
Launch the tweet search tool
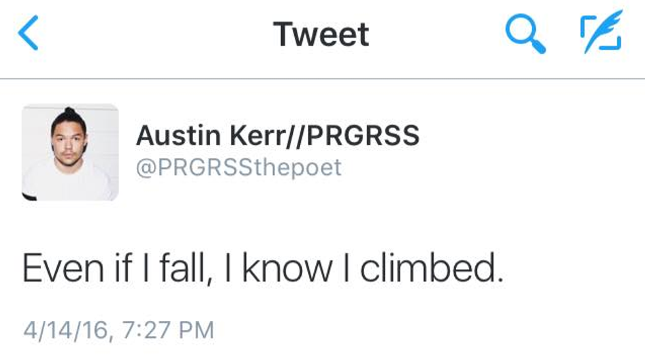(525, 34)
